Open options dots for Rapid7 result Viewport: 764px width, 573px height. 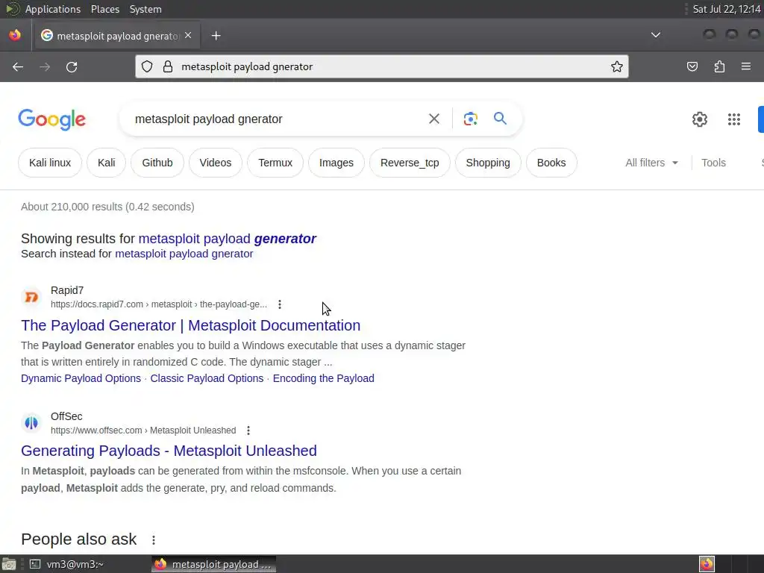280,304
